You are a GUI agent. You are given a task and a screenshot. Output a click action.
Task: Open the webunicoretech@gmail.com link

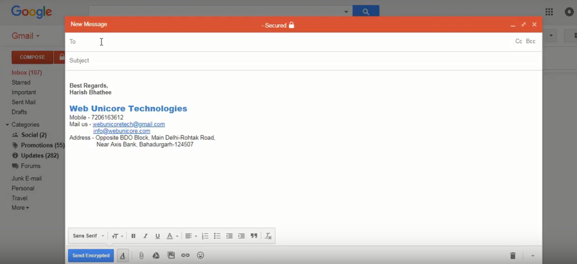point(129,124)
